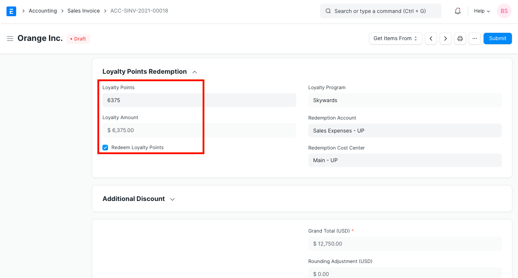Collapse the Loyalty Points Redemption section
This screenshot has height=278, width=518.
click(195, 72)
